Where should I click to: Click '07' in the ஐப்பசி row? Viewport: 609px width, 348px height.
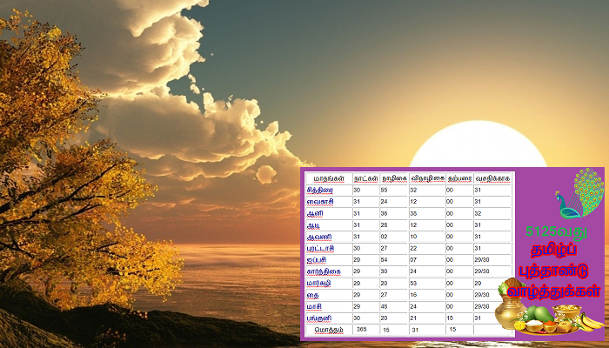[x=413, y=260]
